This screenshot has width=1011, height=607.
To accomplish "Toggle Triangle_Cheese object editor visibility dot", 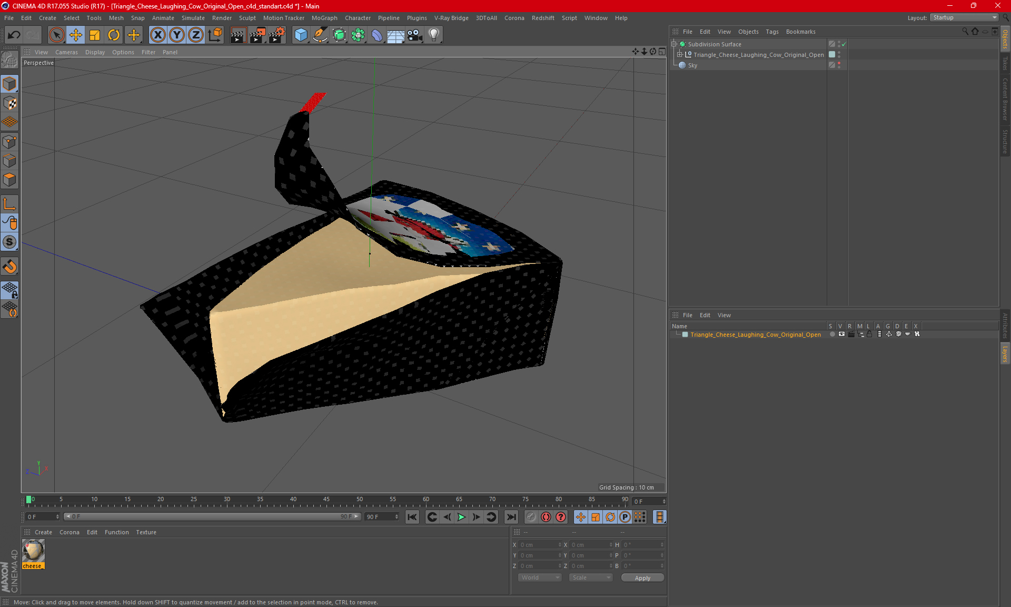I will tap(839, 53).
